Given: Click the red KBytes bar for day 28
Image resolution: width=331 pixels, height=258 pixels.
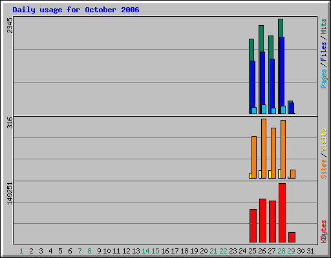Looking at the screenshot, I should tap(282, 213).
